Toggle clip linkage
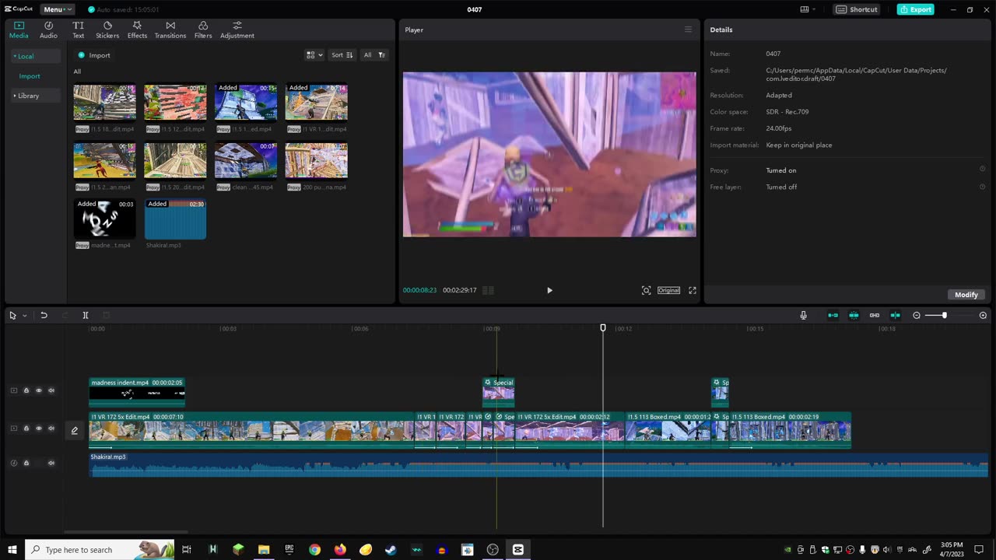This screenshot has width=996, height=560. (875, 315)
